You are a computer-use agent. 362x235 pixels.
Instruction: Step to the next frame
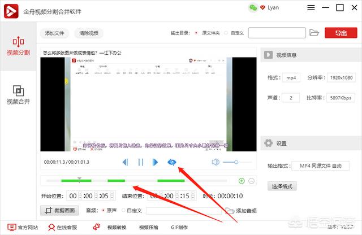[155, 162]
